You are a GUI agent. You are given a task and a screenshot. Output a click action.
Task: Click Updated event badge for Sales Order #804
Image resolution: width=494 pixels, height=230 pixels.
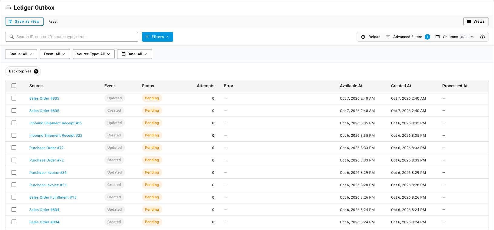[x=114, y=209]
